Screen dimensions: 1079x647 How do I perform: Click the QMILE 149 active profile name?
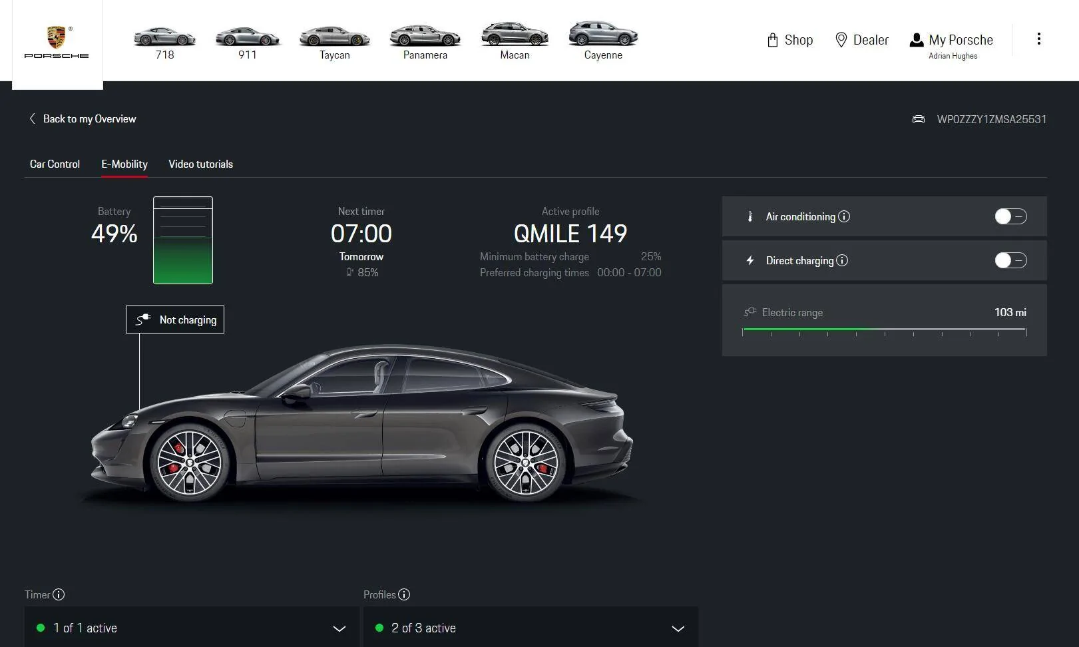pos(570,234)
